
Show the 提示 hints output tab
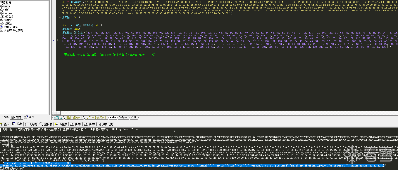click(x=5, y=124)
